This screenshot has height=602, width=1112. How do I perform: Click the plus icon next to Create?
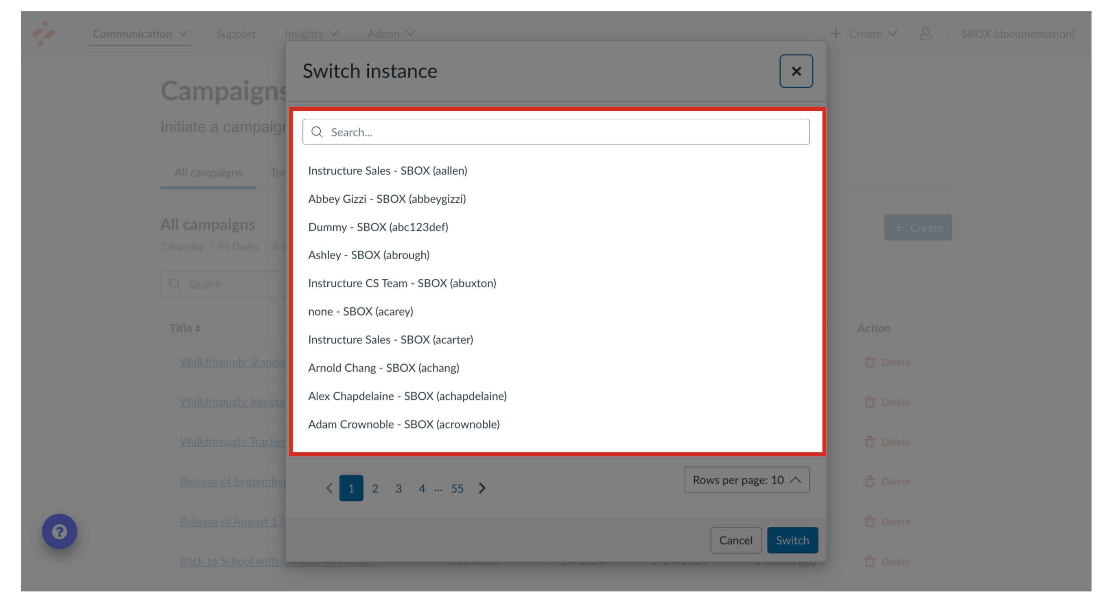pos(836,34)
